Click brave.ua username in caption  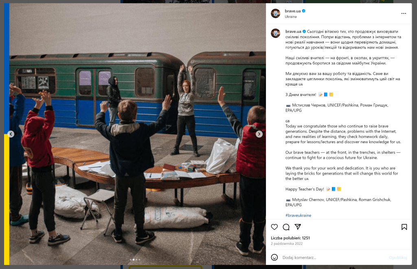tap(293, 31)
